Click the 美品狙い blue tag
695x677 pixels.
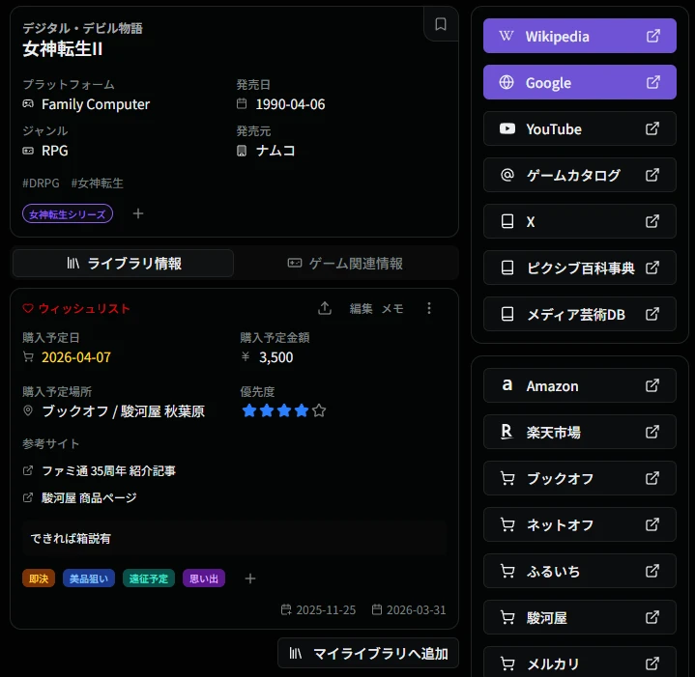[89, 578]
